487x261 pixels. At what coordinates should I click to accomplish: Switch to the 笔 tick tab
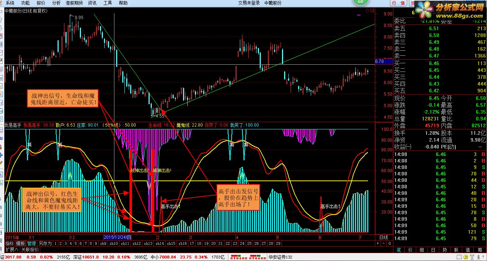coord(399,250)
